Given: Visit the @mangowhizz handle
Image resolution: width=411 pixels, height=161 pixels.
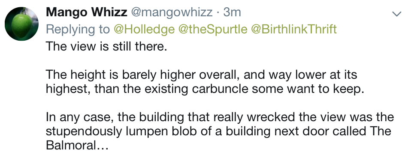Looking at the screenshot, I should pyautogui.click(x=172, y=12).
